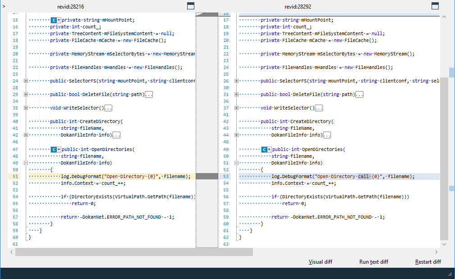Click the Run text diff button
Screen dimensions: 455x279
click(x=374, y=262)
